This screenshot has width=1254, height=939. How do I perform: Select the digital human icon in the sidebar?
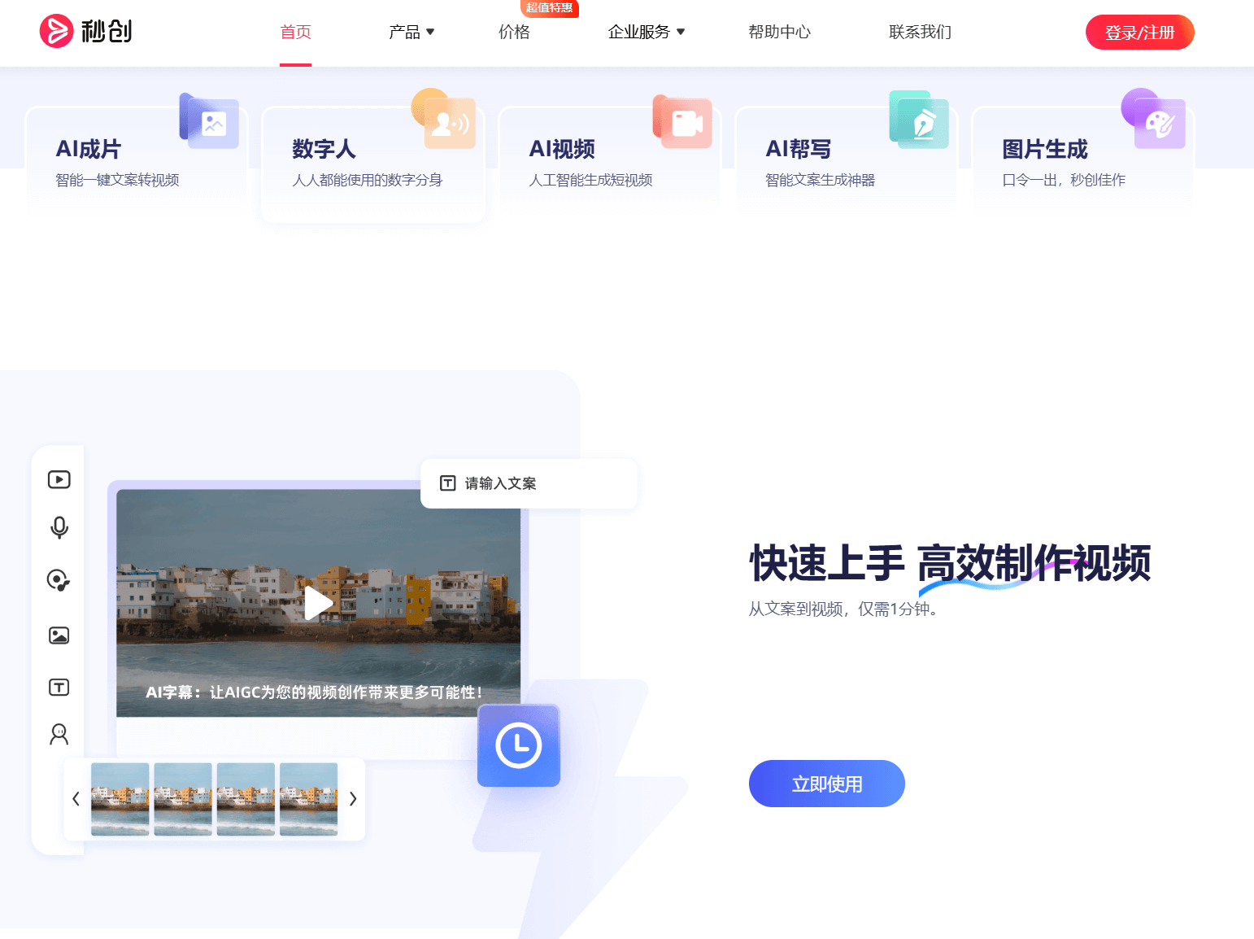(x=58, y=734)
